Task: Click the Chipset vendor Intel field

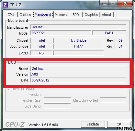Action: [x=41, y=40]
